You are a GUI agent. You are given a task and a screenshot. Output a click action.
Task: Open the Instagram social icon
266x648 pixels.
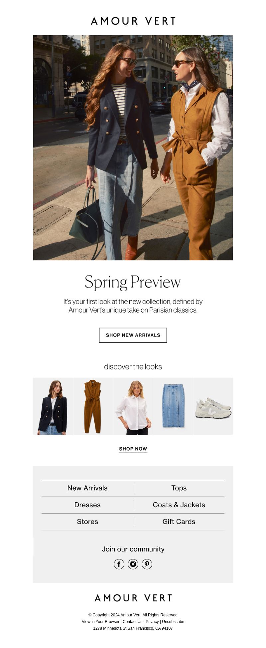tap(133, 564)
